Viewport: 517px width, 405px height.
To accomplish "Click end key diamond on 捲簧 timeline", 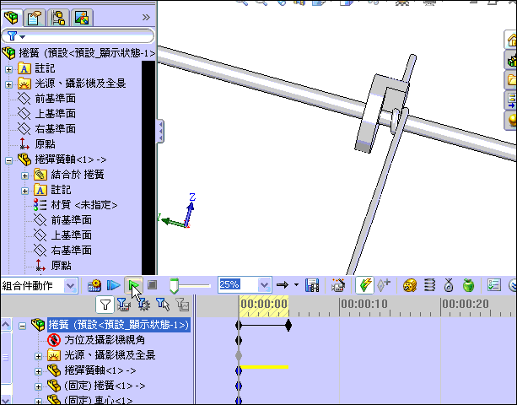I will coord(288,326).
